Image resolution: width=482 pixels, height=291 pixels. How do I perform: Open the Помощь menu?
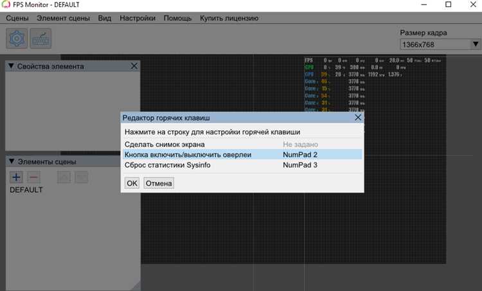(x=177, y=18)
